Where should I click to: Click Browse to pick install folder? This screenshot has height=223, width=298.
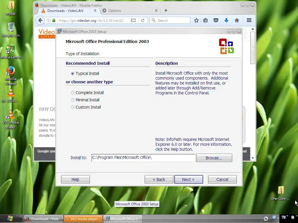coord(214,158)
